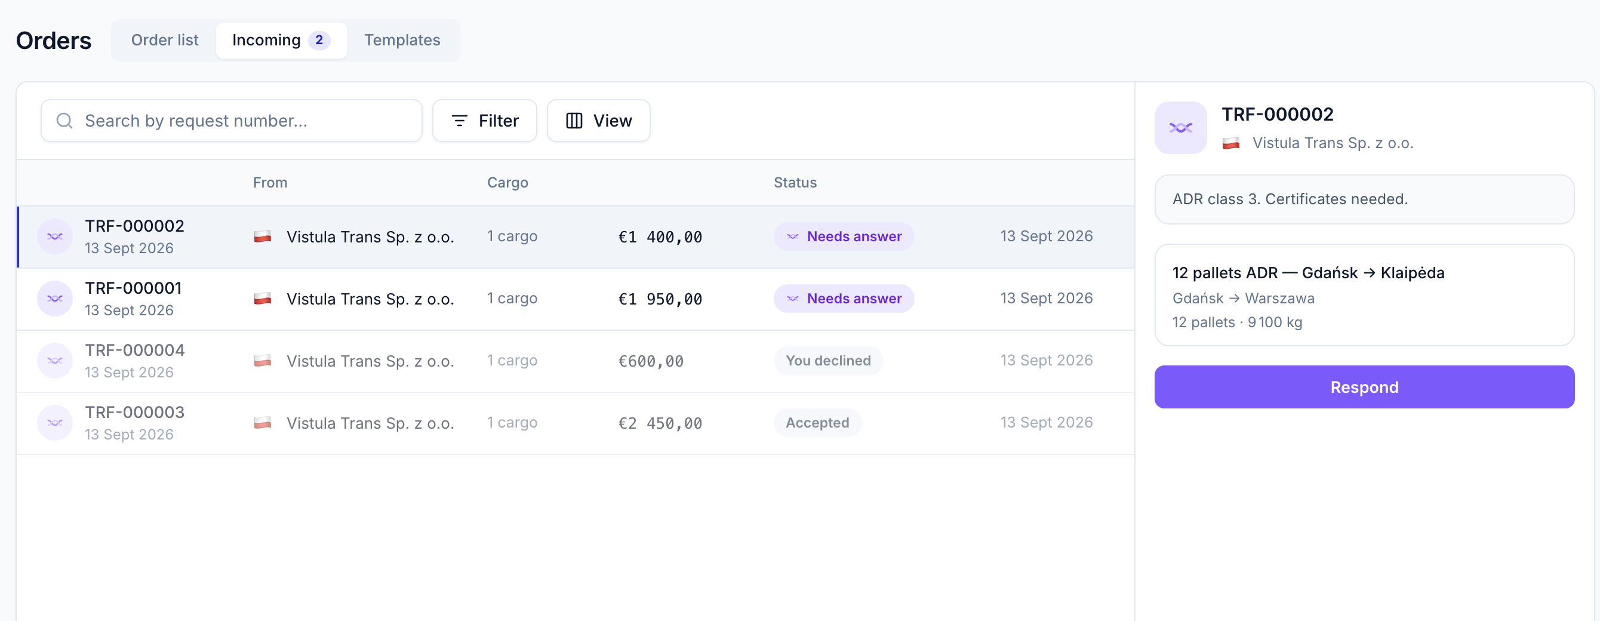The width and height of the screenshot is (1600, 621).
Task: Open the Templates tab
Action: click(x=402, y=41)
